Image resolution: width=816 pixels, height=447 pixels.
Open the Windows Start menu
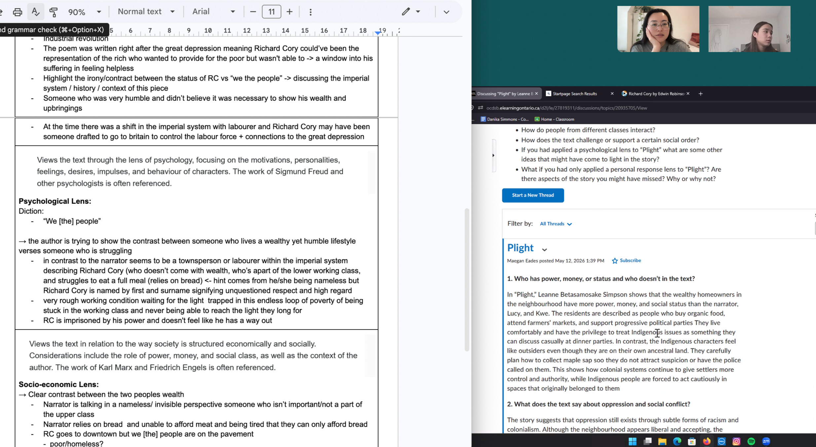point(632,441)
